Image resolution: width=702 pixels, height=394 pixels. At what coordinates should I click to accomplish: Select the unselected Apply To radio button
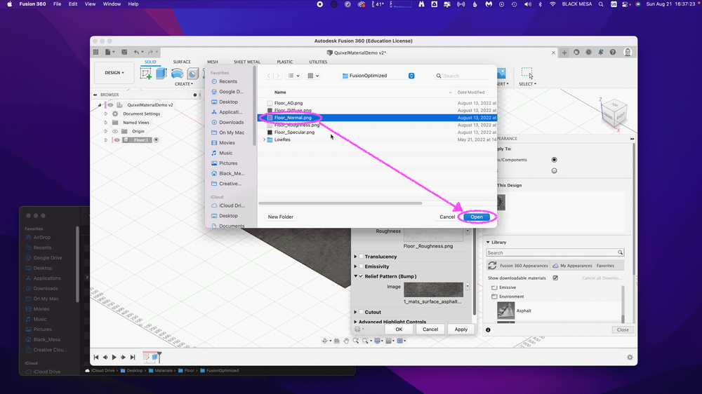[x=555, y=171]
